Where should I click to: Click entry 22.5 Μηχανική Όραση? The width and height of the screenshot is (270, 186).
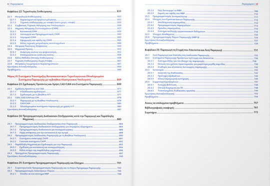(64, 49)
